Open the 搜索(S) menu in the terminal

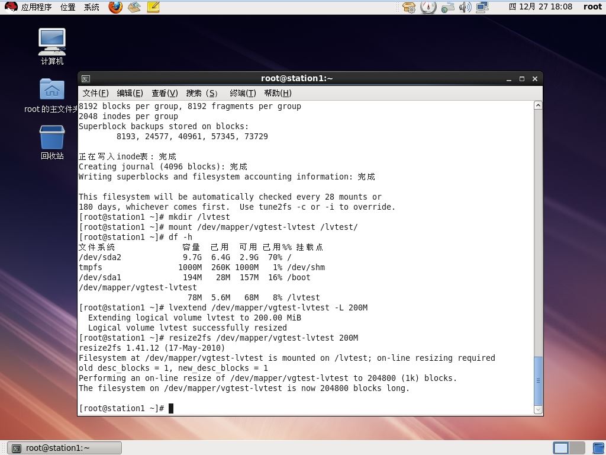[202, 93]
